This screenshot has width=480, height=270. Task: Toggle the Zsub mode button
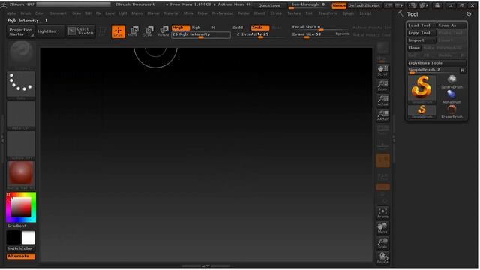(260, 28)
